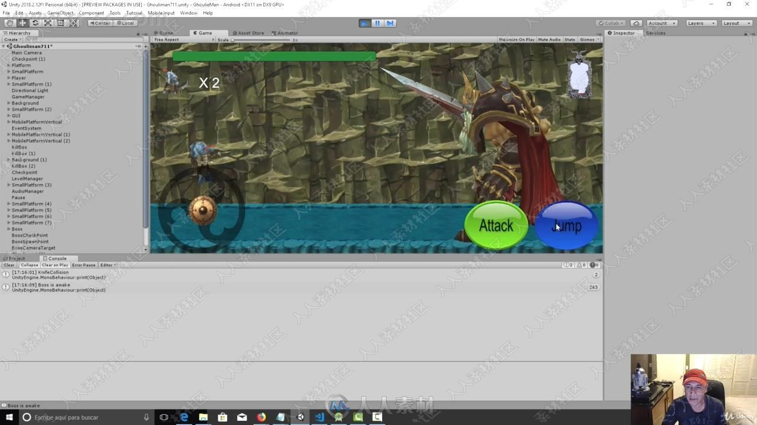Image resolution: width=757 pixels, height=425 pixels.
Task: Select GameManager in Hierarchy
Action: click(x=28, y=97)
